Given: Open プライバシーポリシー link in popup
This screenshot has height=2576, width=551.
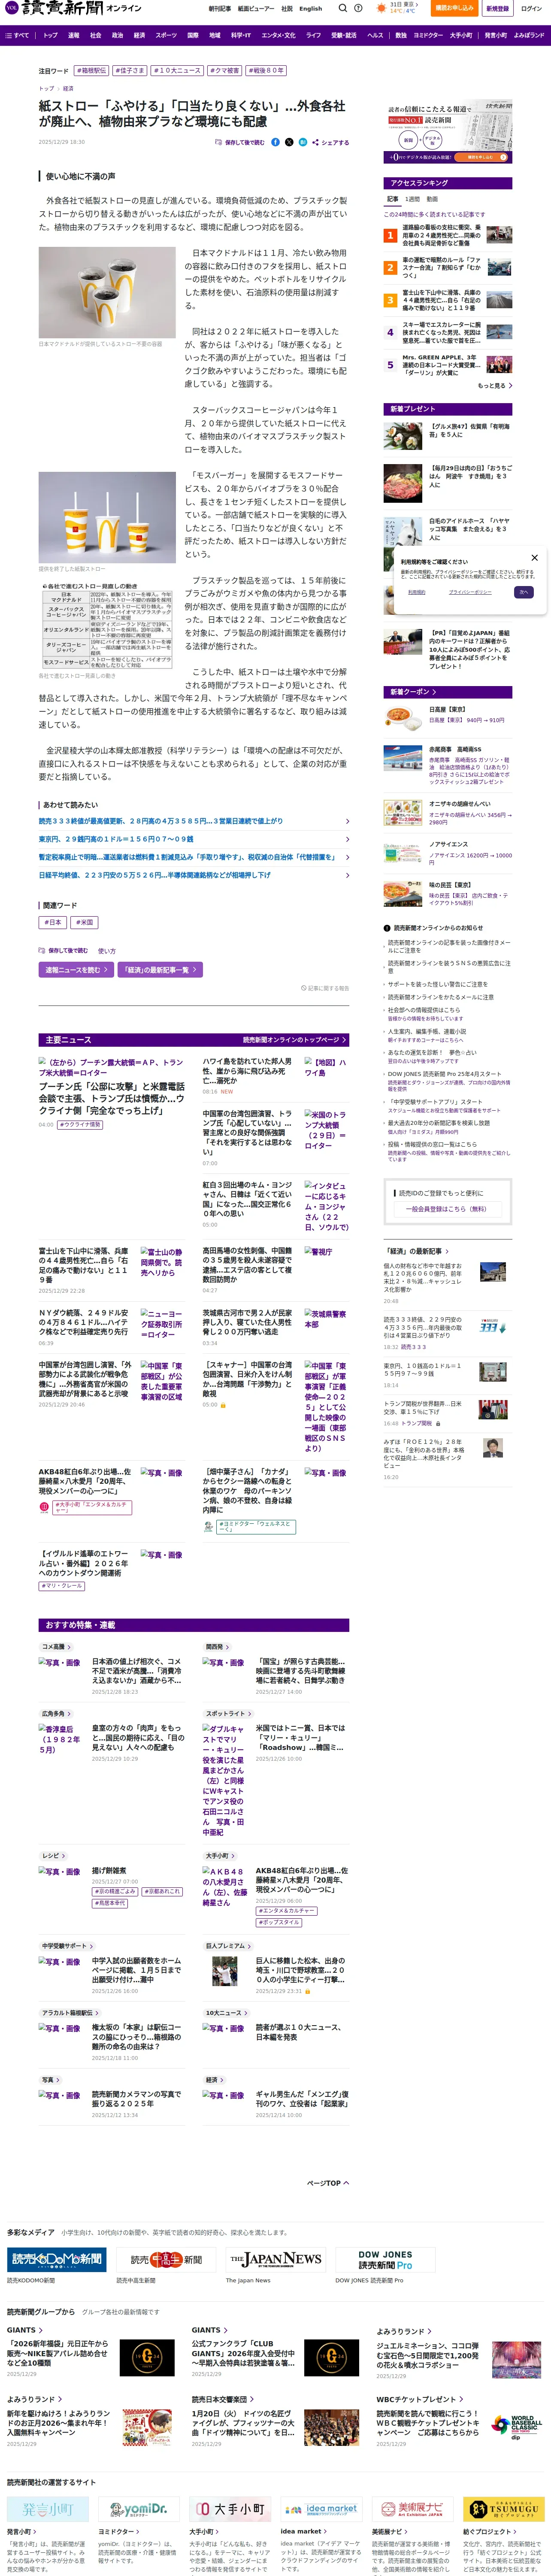Looking at the screenshot, I should [x=470, y=592].
